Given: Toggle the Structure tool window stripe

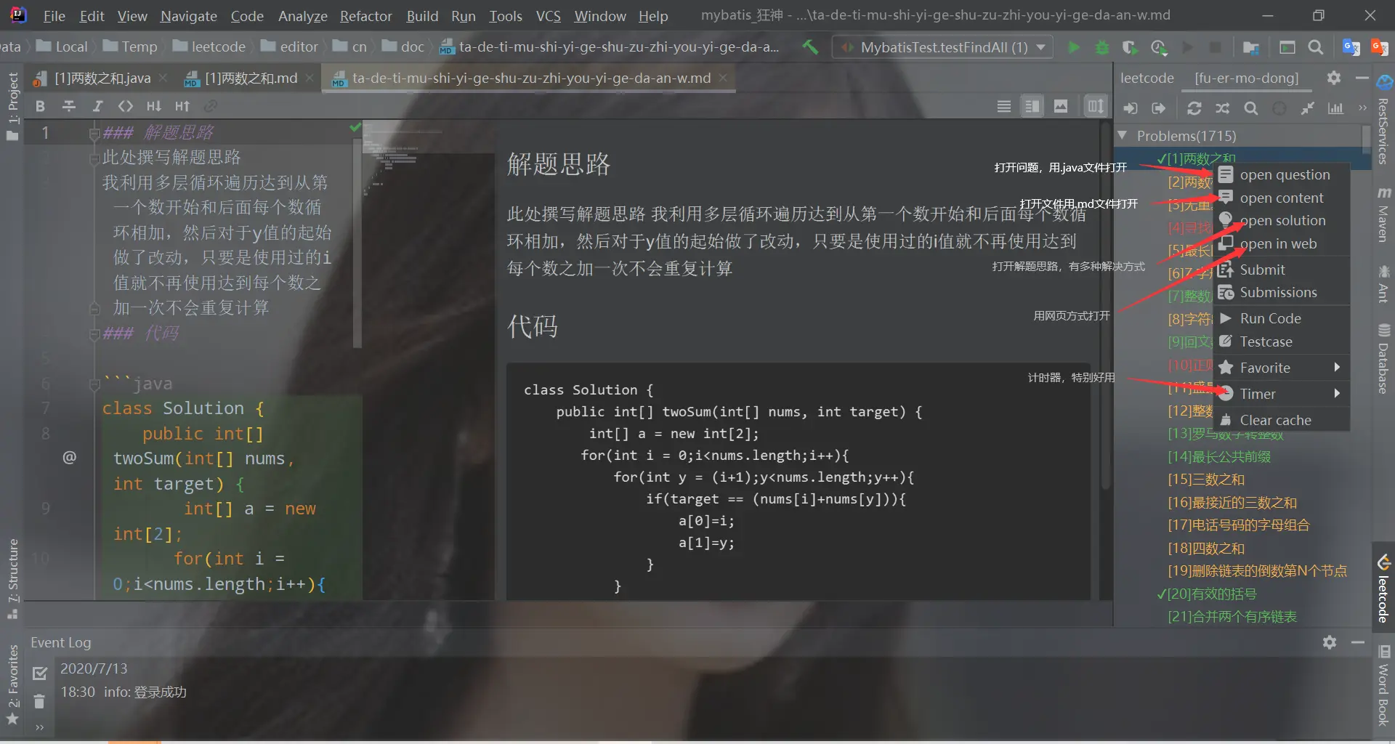Looking at the screenshot, I should (12, 578).
